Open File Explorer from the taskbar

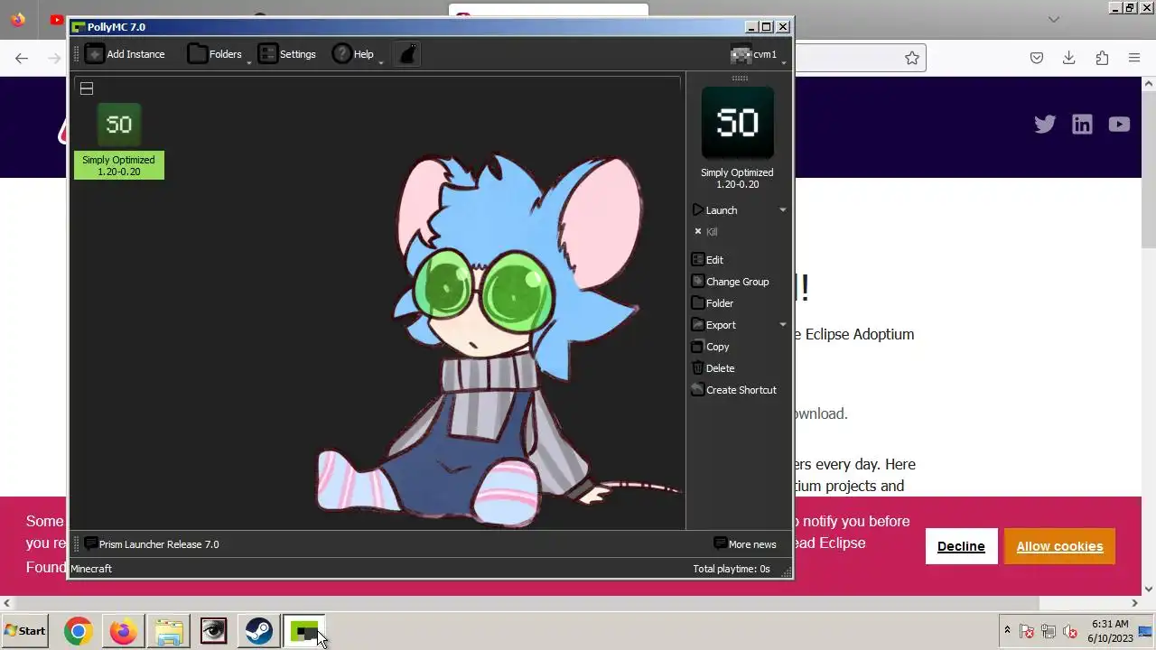point(169,631)
